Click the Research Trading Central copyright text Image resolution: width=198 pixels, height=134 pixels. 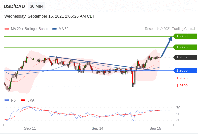click(x=170, y=29)
